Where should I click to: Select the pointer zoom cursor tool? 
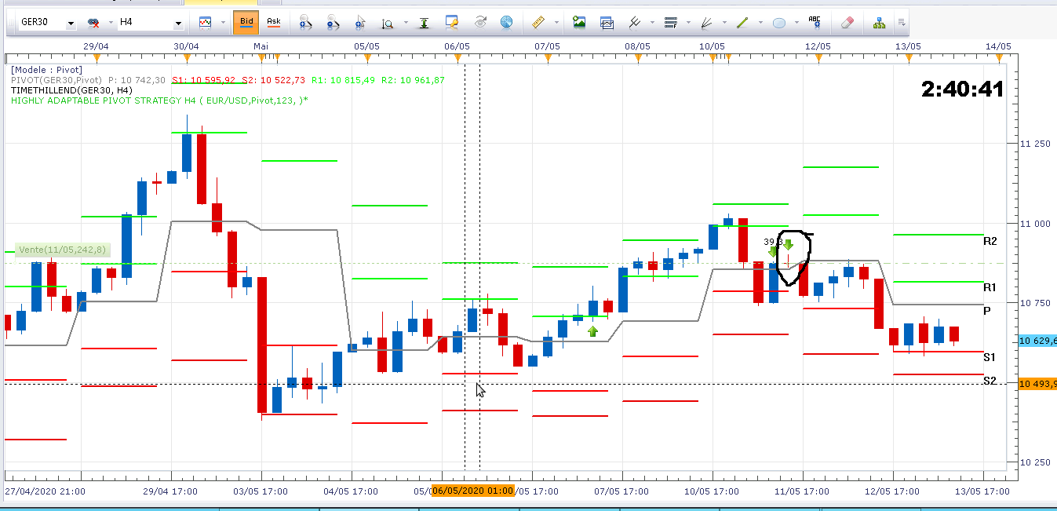pos(360,23)
